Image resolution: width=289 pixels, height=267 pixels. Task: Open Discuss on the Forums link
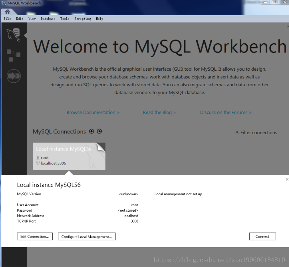(x=226, y=112)
